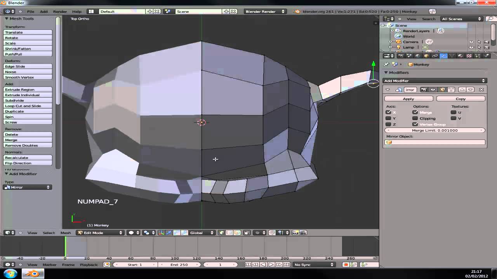Switch to edge select mode icon
Image resolution: width=497 pixels, height=279 pixels.
[x=229, y=232]
